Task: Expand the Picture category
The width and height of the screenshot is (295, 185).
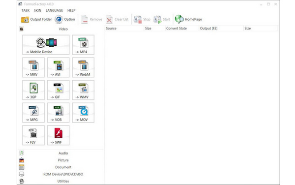Action: [x=61, y=160]
